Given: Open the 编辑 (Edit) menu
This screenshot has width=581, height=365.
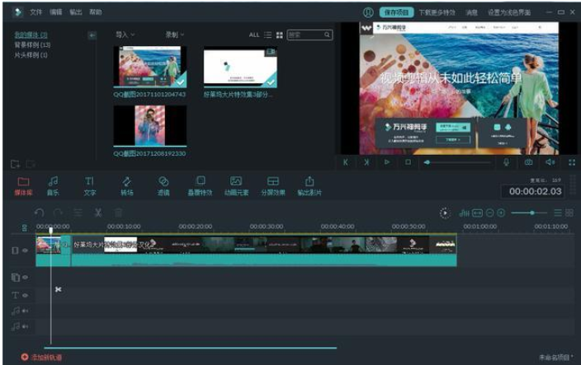Looking at the screenshot, I should [56, 12].
